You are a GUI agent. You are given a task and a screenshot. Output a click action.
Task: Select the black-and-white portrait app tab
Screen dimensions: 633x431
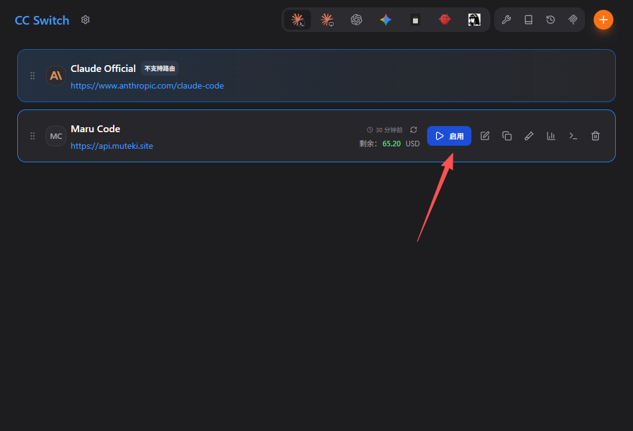pos(474,20)
